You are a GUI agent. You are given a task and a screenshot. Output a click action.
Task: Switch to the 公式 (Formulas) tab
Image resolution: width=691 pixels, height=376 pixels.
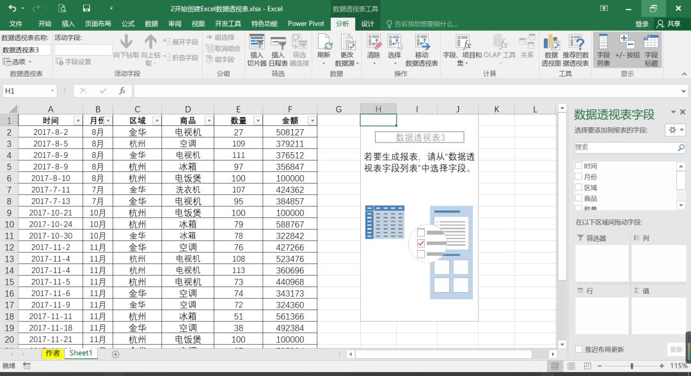tap(128, 24)
